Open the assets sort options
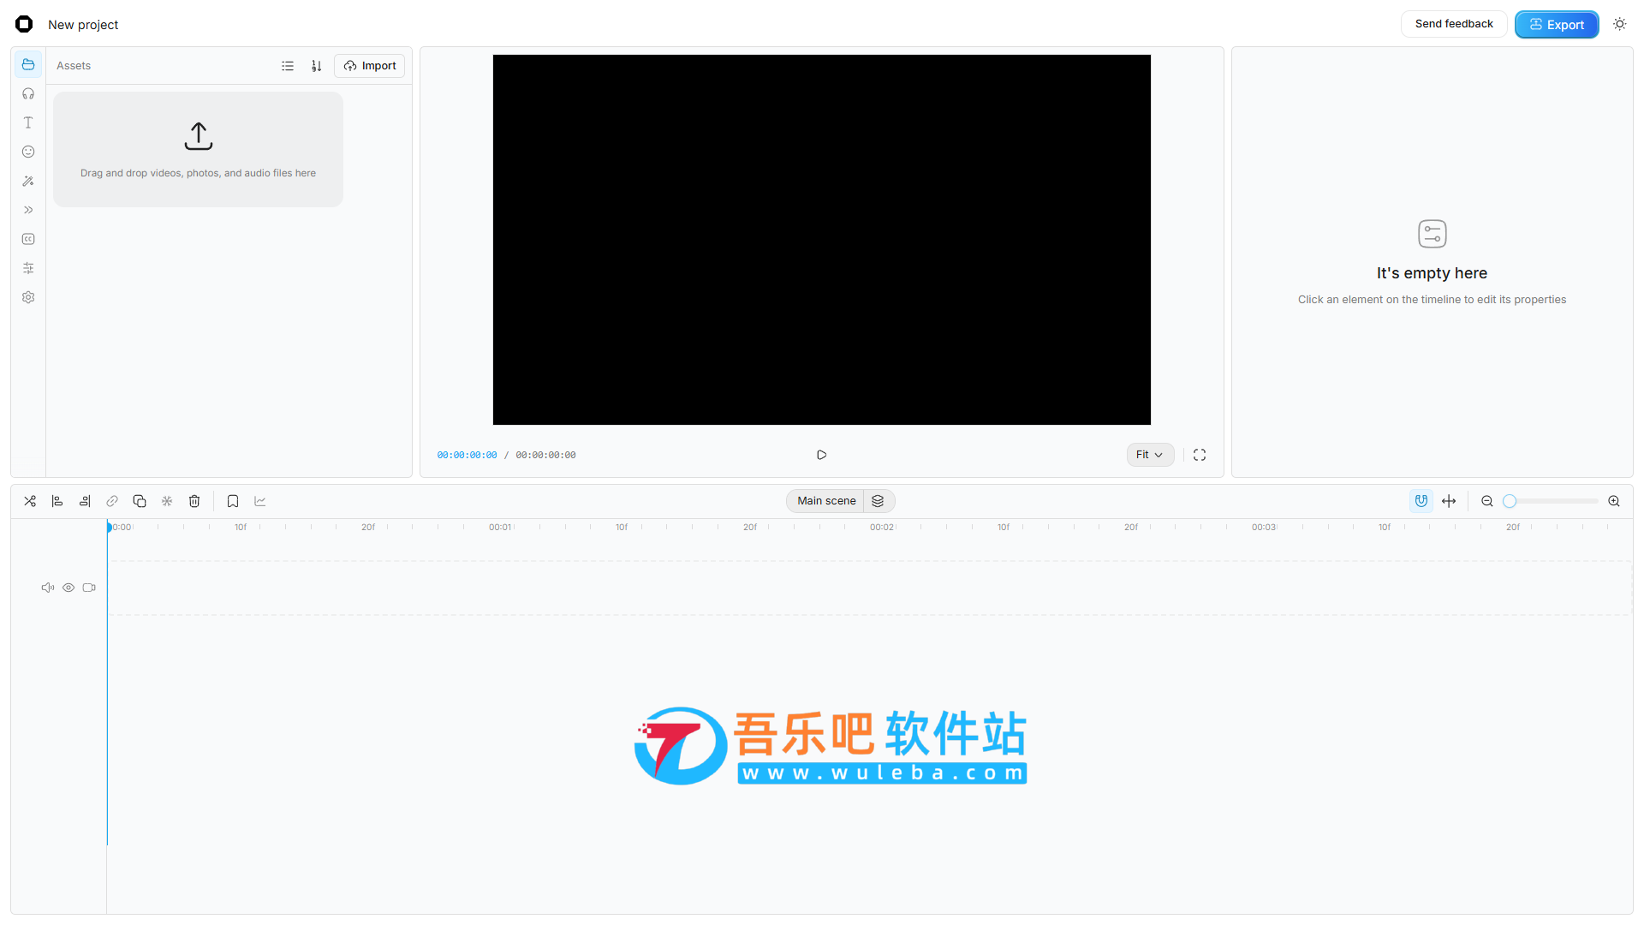The height and width of the screenshot is (925, 1644). [316, 66]
